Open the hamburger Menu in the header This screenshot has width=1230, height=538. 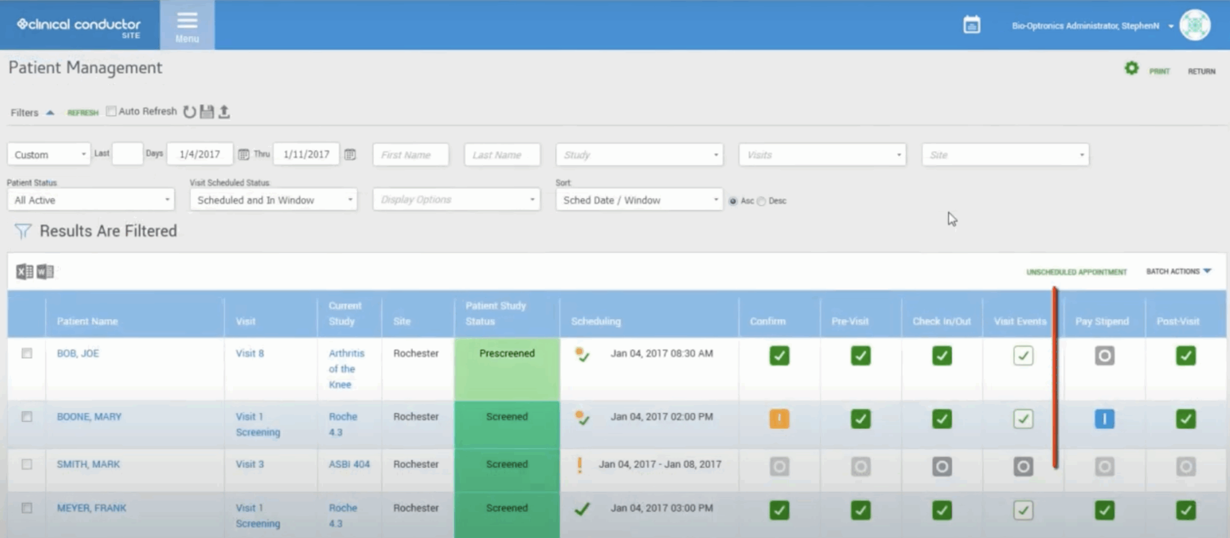pyautogui.click(x=186, y=24)
